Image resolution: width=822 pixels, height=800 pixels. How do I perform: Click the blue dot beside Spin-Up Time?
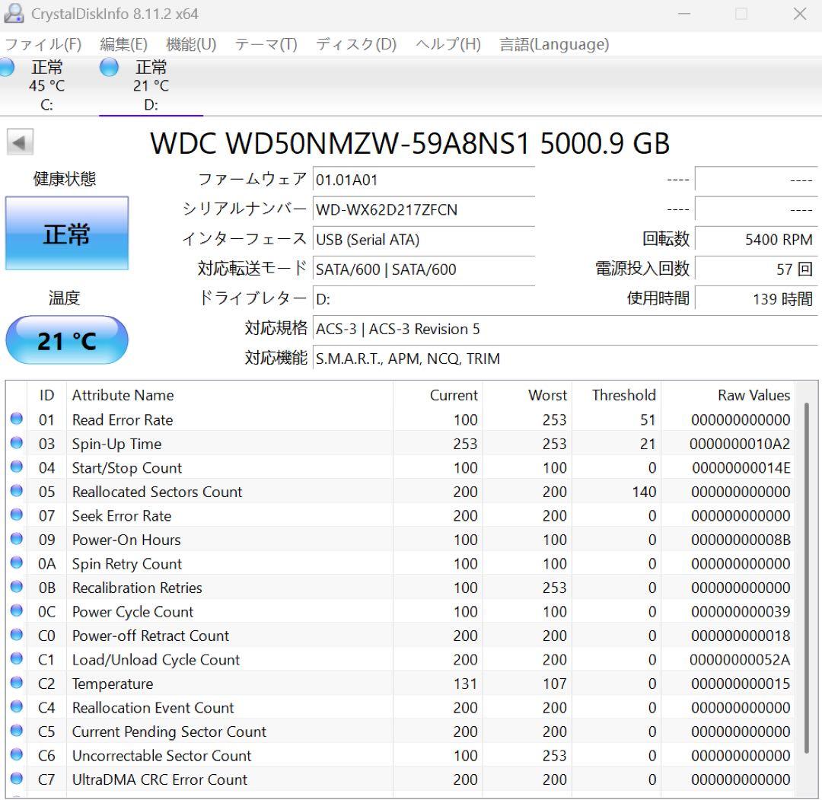pyautogui.click(x=17, y=444)
